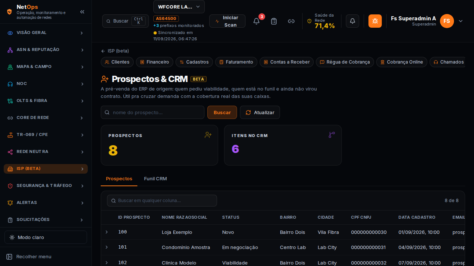The width and height of the screenshot is (474, 266).
Task: Open the notifications bell with badge 3
Action: point(256,21)
